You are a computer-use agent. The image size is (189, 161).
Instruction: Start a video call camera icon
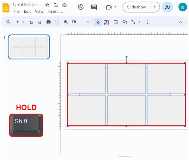109,7
